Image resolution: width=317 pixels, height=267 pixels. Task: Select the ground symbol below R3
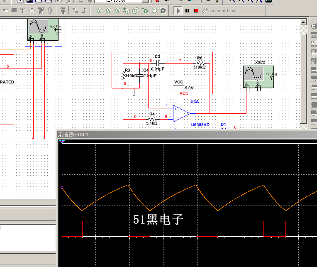tap(134, 93)
